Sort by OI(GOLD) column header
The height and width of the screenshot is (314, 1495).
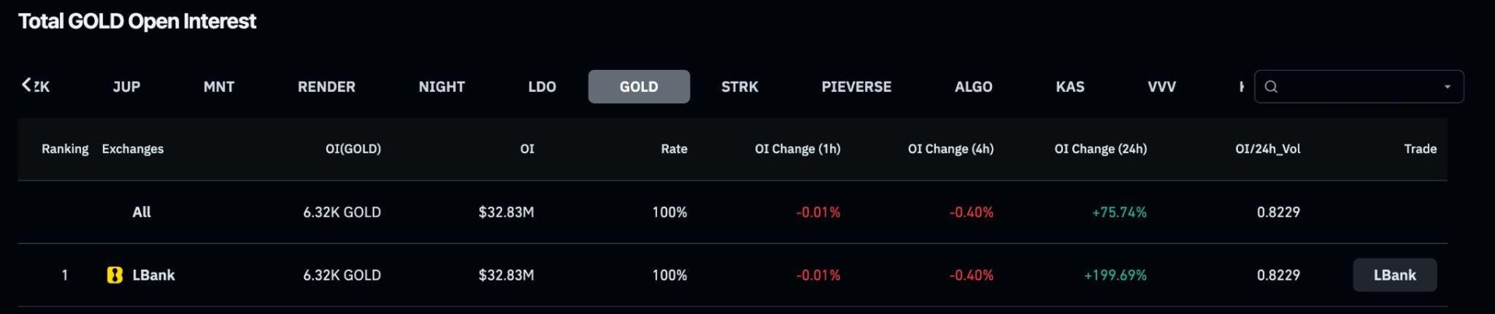click(x=353, y=148)
